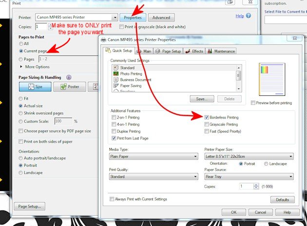Click the Photo Printing icon in list
The height and width of the screenshot is (226, 307).
(x=116, y=74)
